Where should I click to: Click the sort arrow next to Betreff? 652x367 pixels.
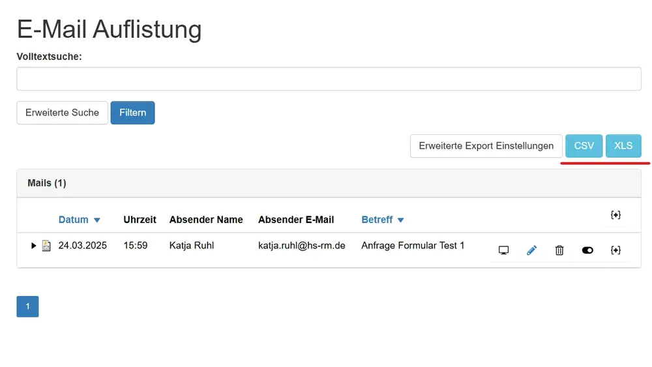click(401, 220)
